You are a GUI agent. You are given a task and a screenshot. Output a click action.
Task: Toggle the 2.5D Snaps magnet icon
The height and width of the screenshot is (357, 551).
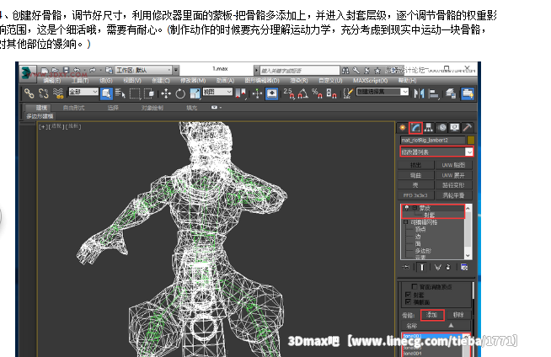289,93
